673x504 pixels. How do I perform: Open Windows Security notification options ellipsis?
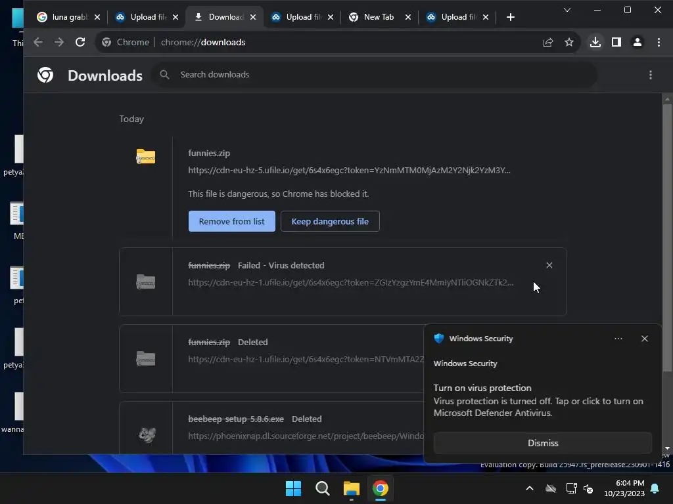click(x=618, y=339)
